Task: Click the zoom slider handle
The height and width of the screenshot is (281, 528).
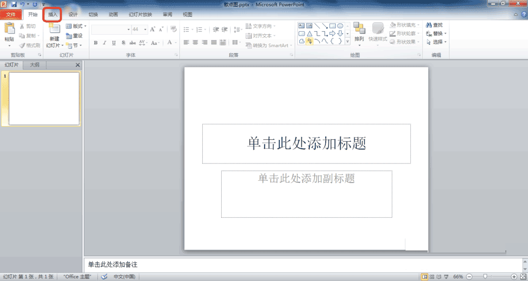Action: click(485, 277)
